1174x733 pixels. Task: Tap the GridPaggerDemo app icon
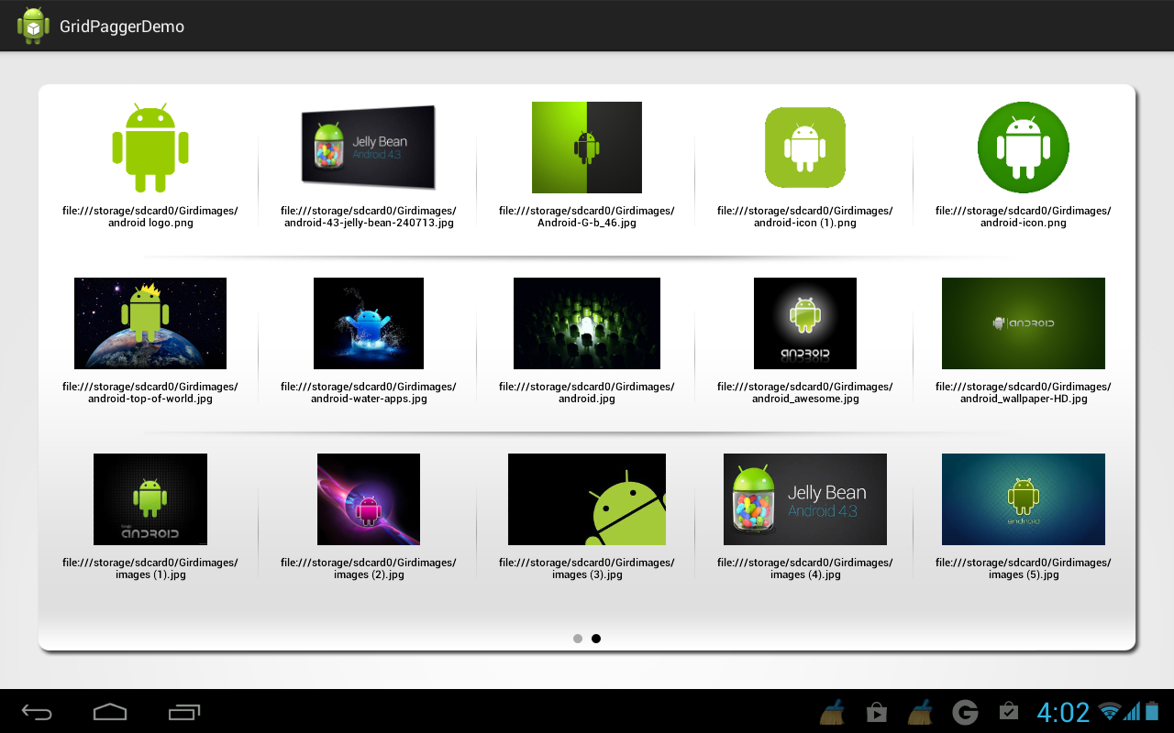pyautogui.click(x=33, y=26)
